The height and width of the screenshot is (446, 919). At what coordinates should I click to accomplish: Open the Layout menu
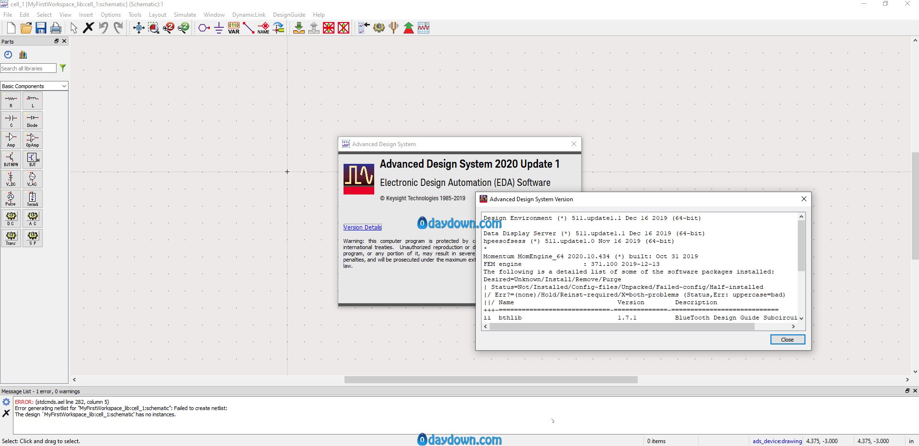click(158, 15)
